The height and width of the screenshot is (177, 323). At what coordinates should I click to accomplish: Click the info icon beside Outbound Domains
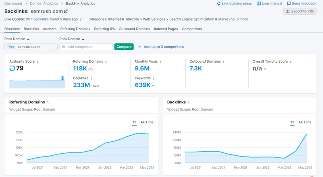tap(224, 62)
